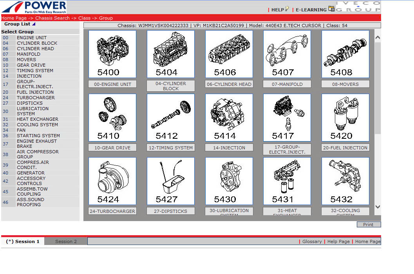
Task: Select group 40 GENERATOR in list
Action: [40, 173]
